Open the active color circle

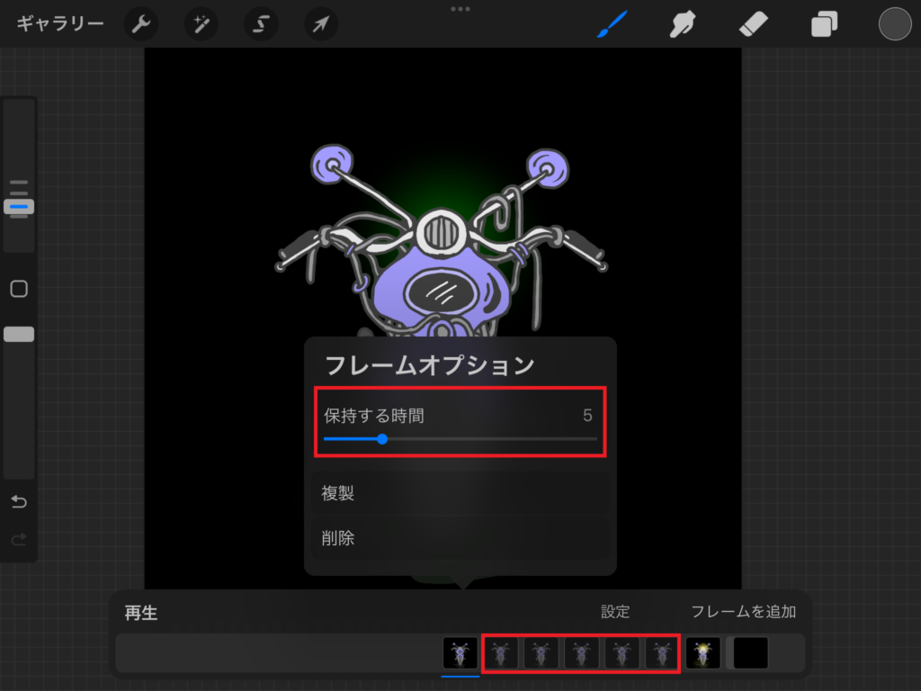[895, 24]
